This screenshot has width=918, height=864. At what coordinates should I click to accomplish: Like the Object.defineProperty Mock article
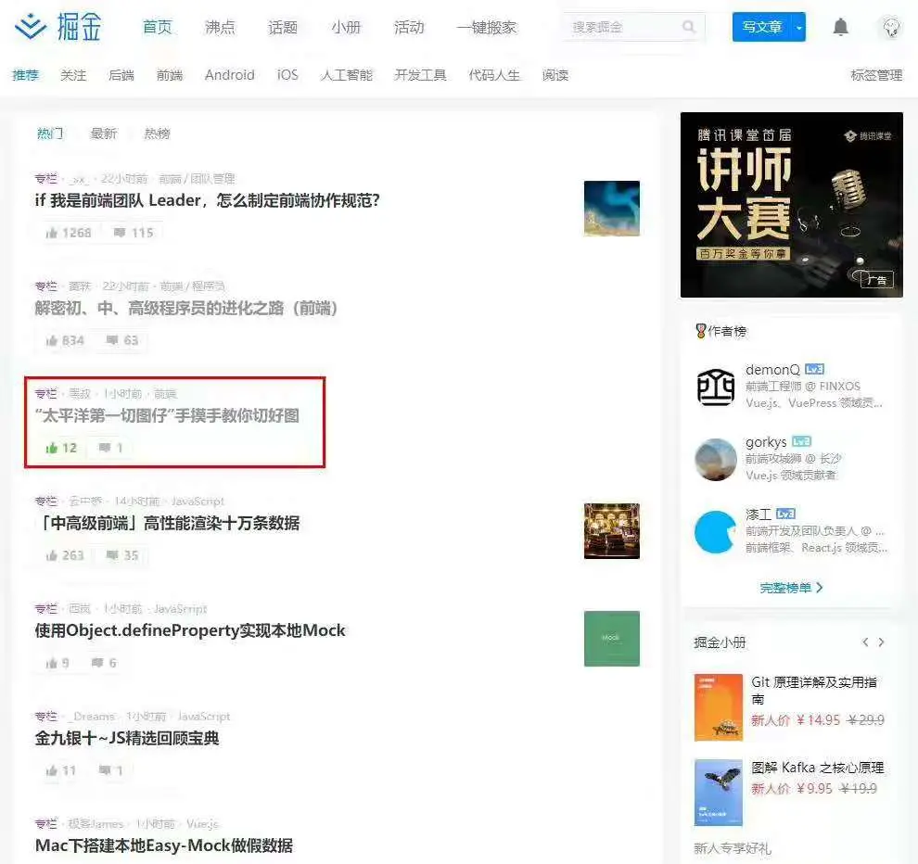click(57, 663)
